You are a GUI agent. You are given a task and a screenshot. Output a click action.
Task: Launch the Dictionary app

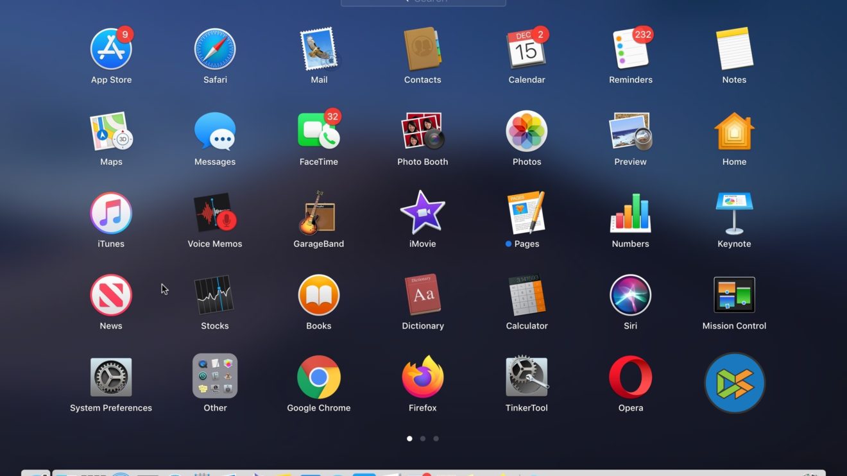(423, 295)
